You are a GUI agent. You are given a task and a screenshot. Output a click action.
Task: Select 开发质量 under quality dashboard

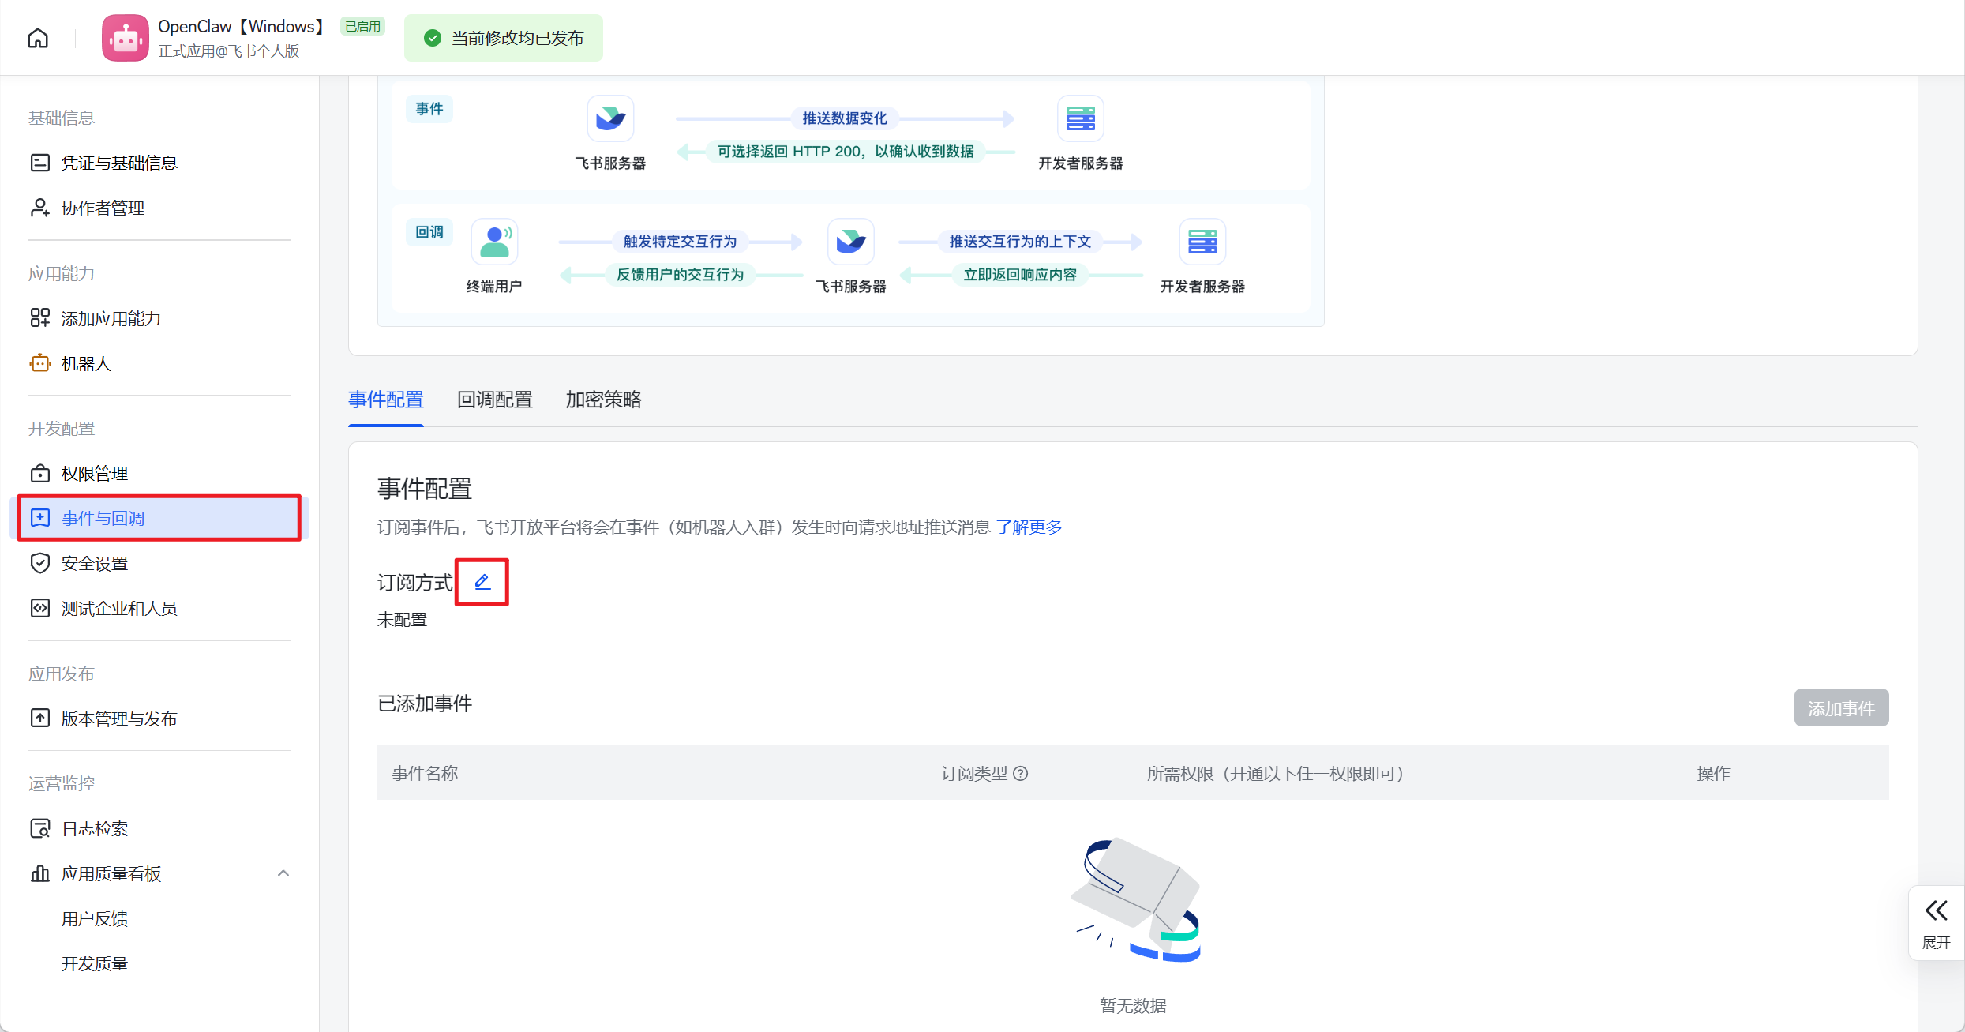pyautogui.click(x=95, y=963)
